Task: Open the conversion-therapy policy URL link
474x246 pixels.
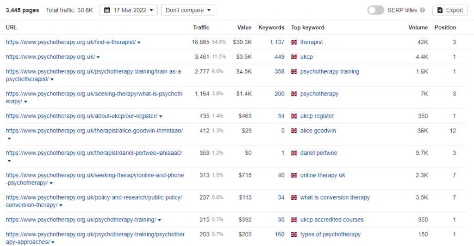Action: coord(94,201)
